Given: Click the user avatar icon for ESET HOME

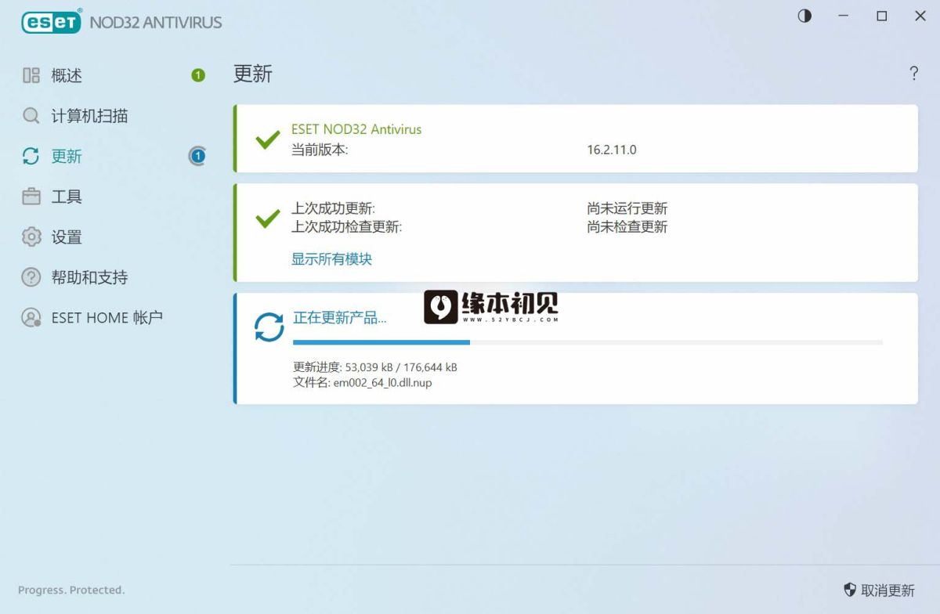Looking at the screenshot, I should (x=31, y=317).
